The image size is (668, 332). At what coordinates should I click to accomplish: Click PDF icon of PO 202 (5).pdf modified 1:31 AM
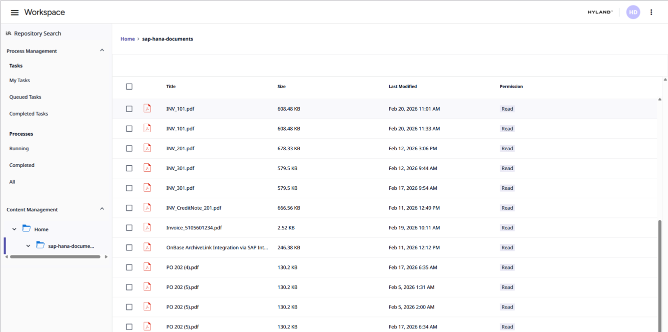click(x=147, y=287)
